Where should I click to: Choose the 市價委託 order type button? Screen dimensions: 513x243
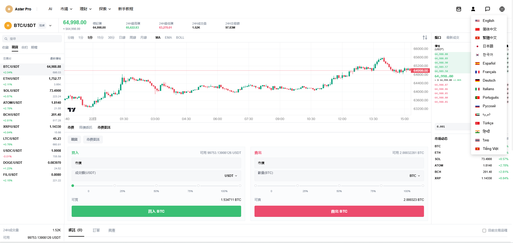[93, 140]
